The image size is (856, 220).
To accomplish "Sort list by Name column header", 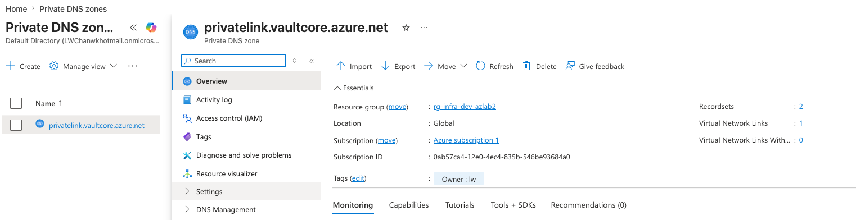I will 49,103.
